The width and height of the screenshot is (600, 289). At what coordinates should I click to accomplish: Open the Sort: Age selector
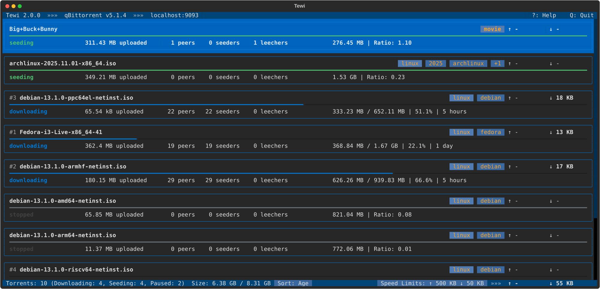293,283
